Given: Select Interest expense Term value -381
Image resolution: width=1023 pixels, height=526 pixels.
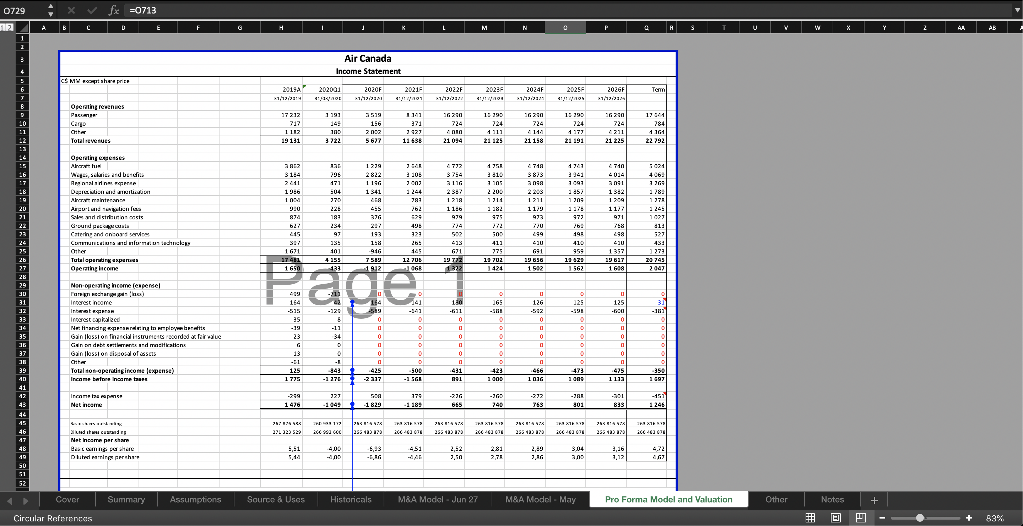Looking at the screenshot, I should [x=646, y=311].
